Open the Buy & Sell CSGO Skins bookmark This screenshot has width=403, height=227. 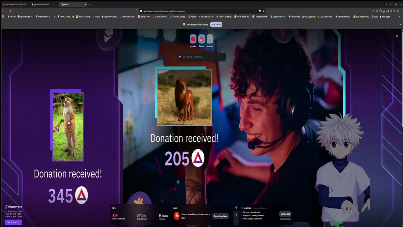pos(206,17)
